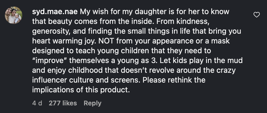Click the 4 d timestamp
Screen dimensions: 267x113
pos(37,103)
